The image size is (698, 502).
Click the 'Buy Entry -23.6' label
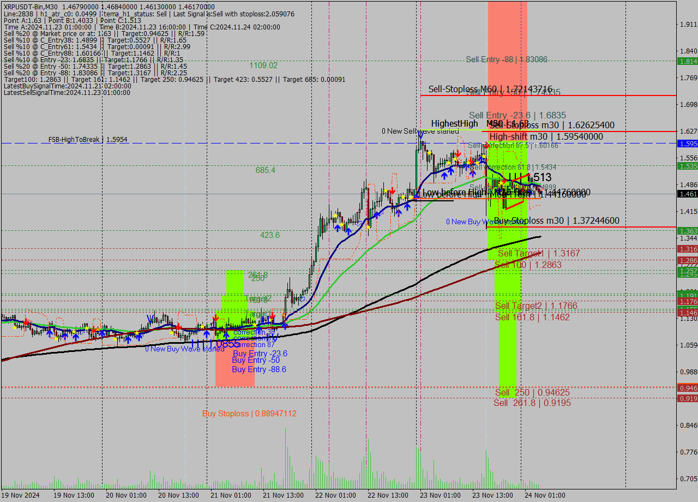(x=260, y=354)
